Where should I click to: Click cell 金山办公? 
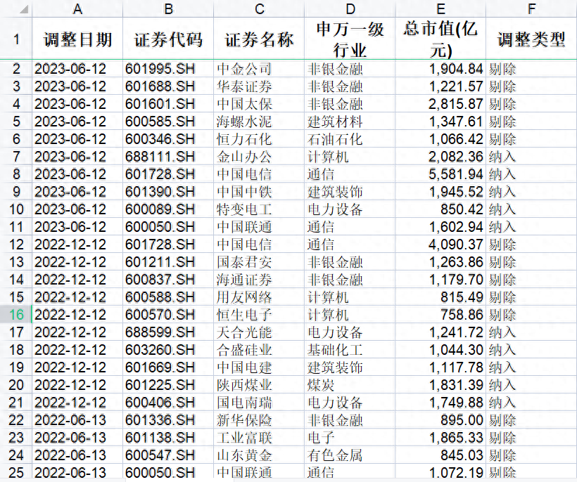click(259, 157)
